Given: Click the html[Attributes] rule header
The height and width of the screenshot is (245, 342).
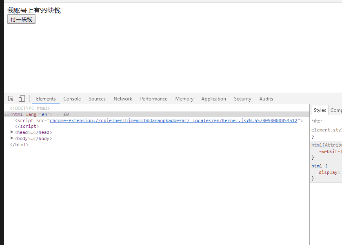Looking at the screenshot, I should [326, 145].
